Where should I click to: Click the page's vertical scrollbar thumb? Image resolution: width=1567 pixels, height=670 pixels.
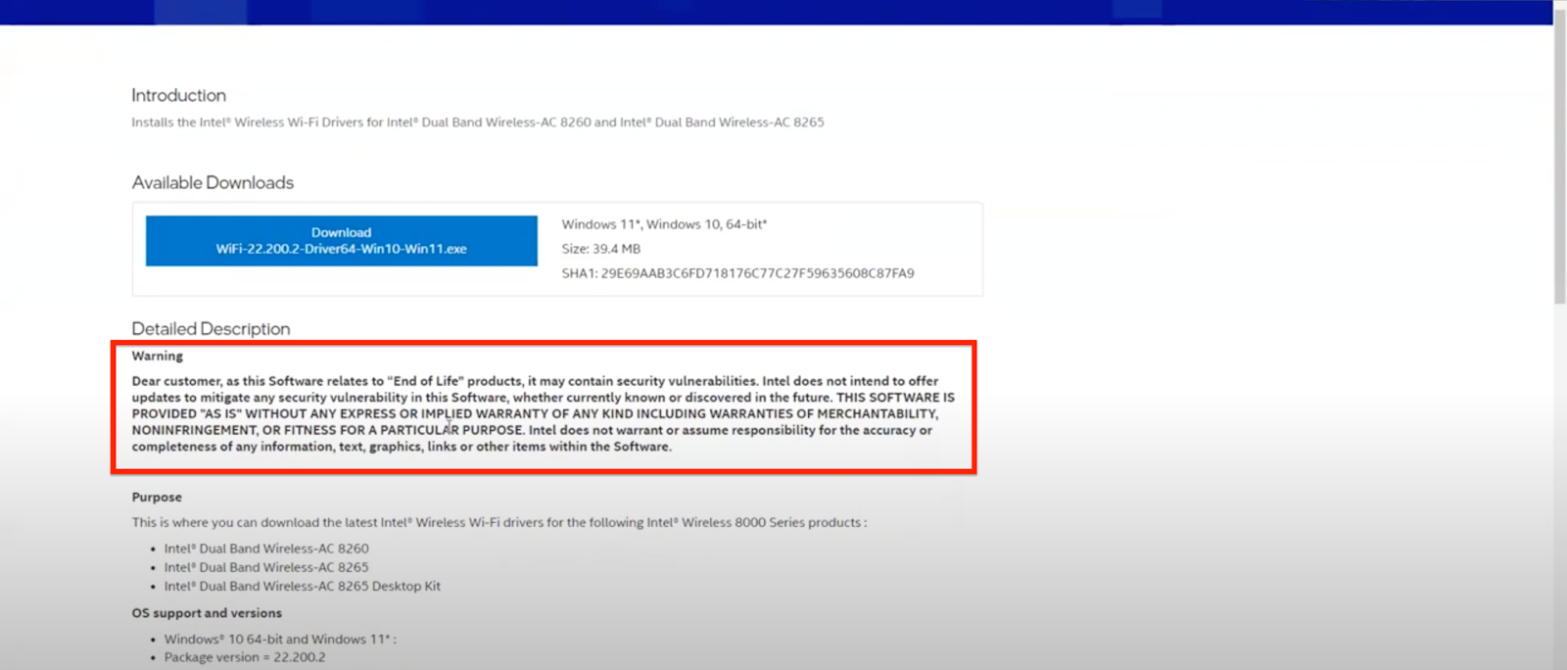[1559, 157]
